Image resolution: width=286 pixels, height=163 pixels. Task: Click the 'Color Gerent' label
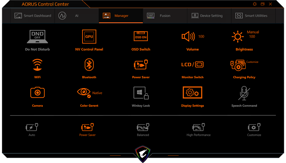coord(89,106)
